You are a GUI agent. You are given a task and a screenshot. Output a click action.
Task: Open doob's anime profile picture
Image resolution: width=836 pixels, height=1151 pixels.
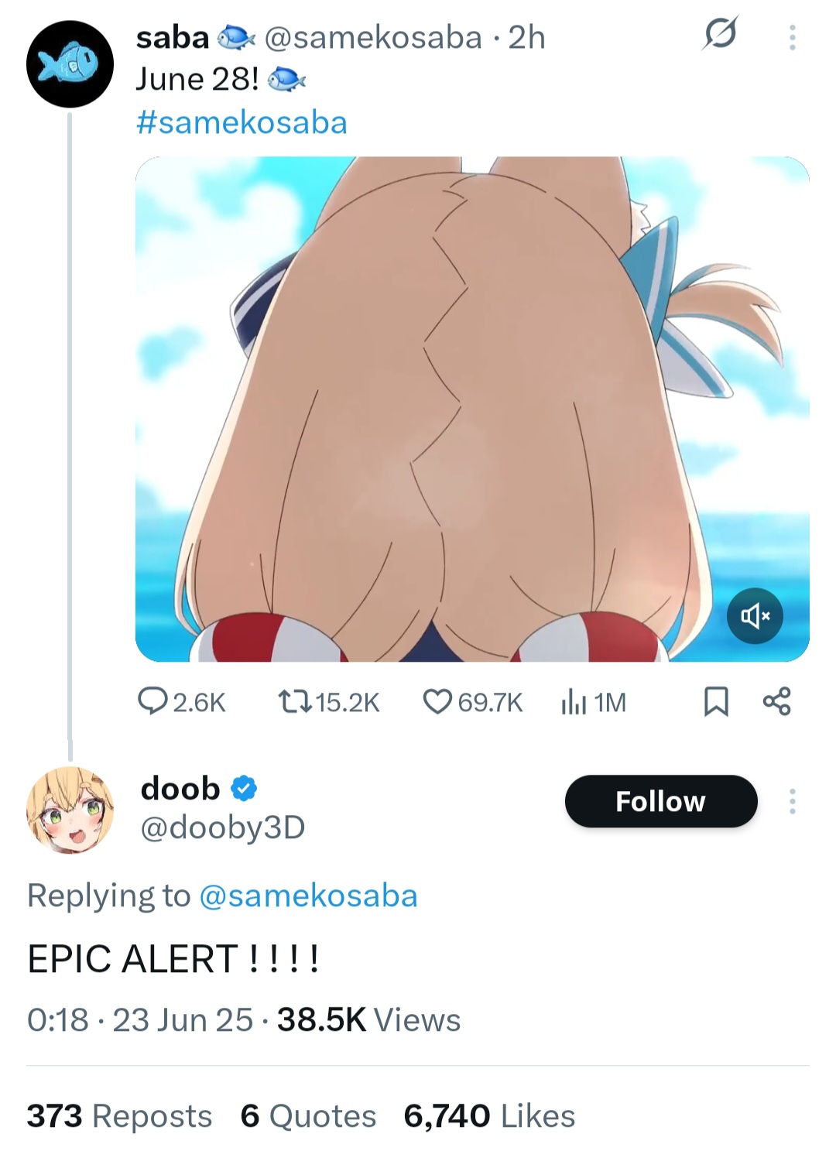(x=70, y=810)
